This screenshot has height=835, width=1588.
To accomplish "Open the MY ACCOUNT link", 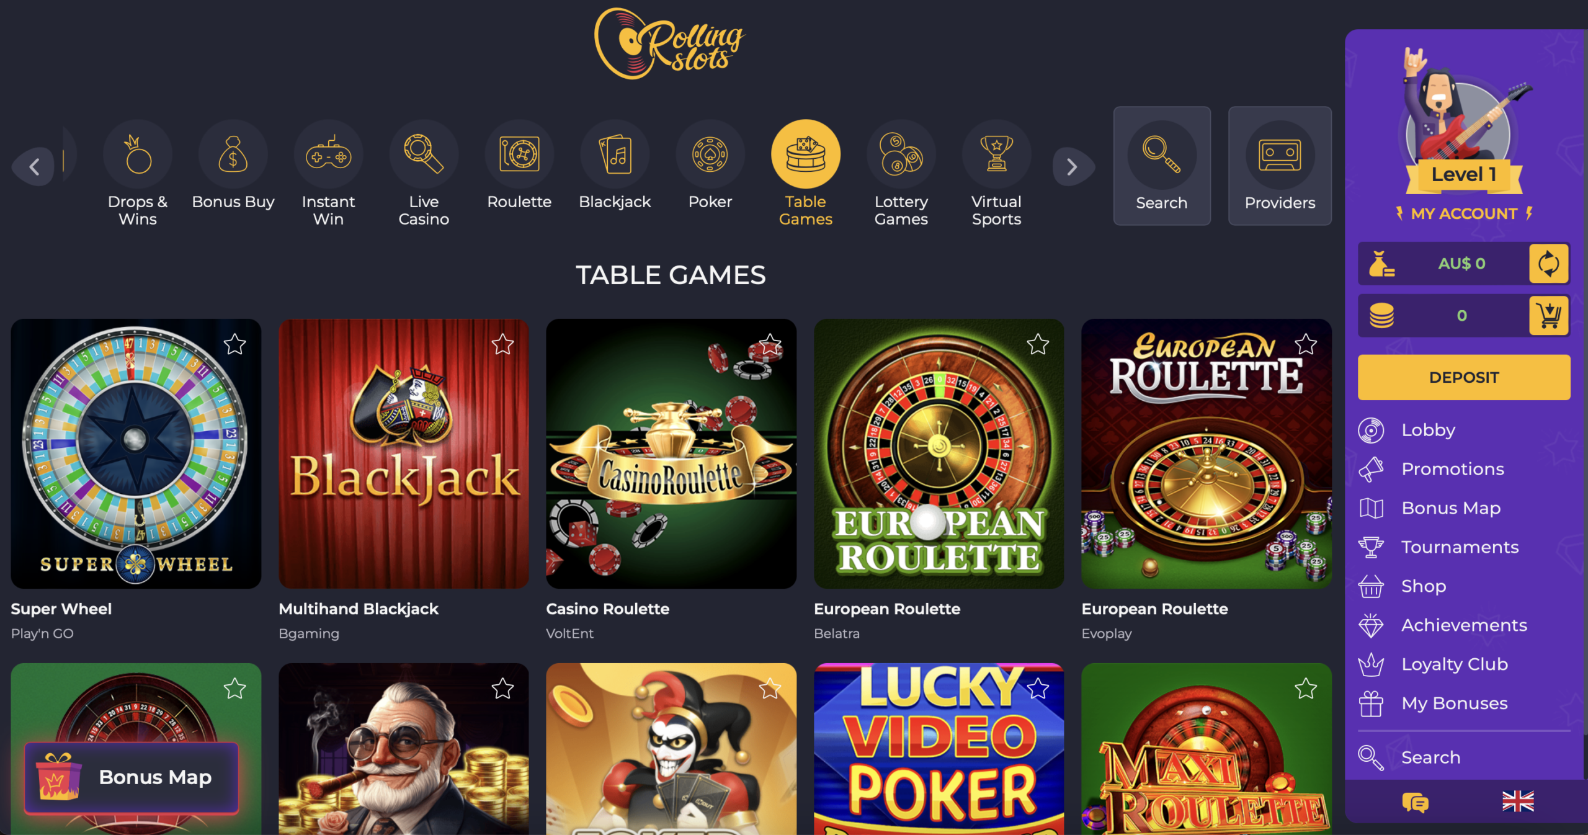I will (x=1464, y=213).
